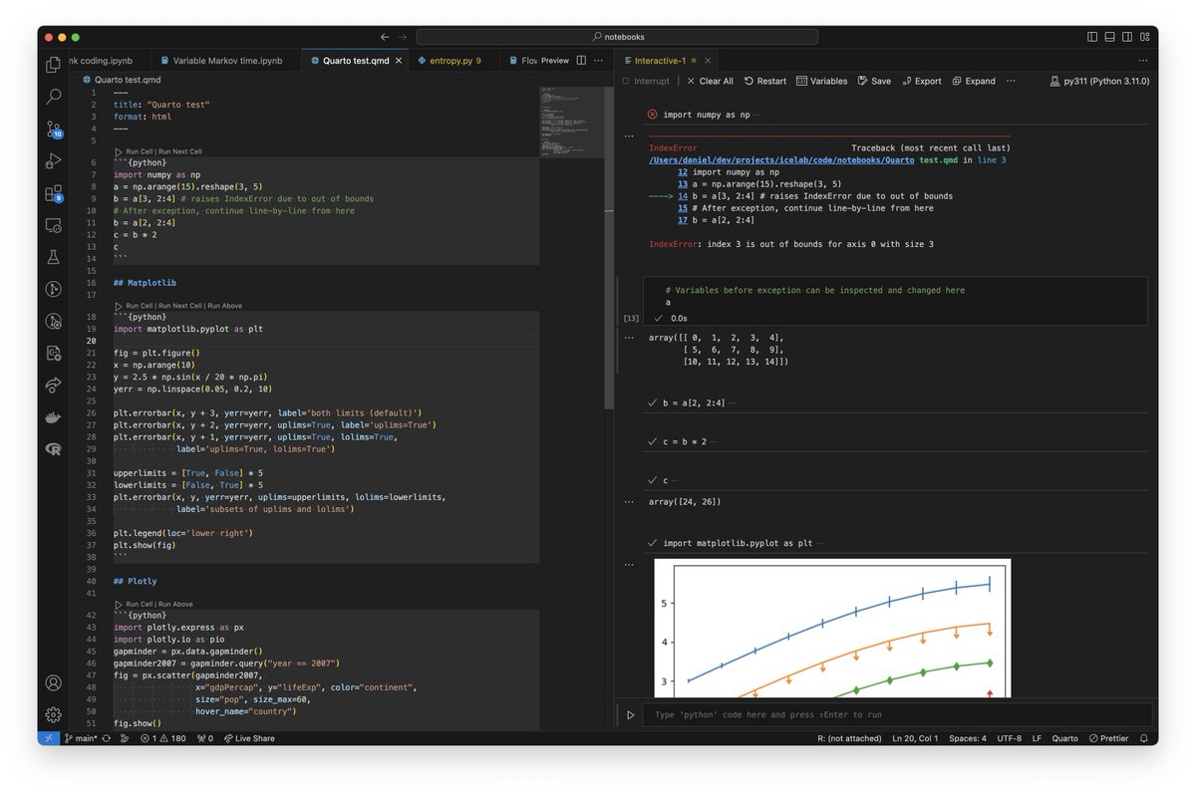The height and width of the screenshot is (795, 1196).
Task: Click the 'Type python code here' input box
Action: pyautogui.click(x=897, y=714)
